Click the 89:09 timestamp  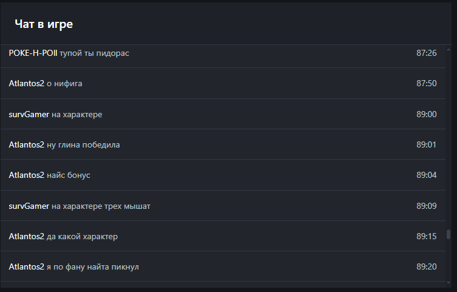(x=426, y=206)
